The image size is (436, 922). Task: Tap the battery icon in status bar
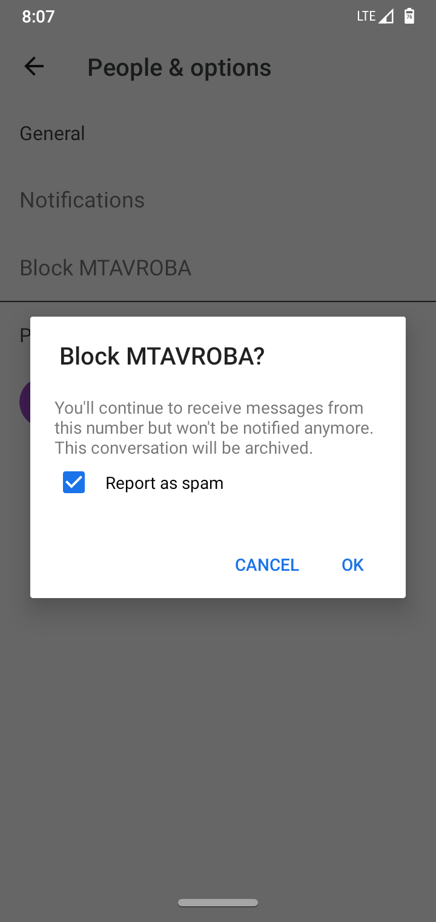pyautogui.click(x=409, y=16)
